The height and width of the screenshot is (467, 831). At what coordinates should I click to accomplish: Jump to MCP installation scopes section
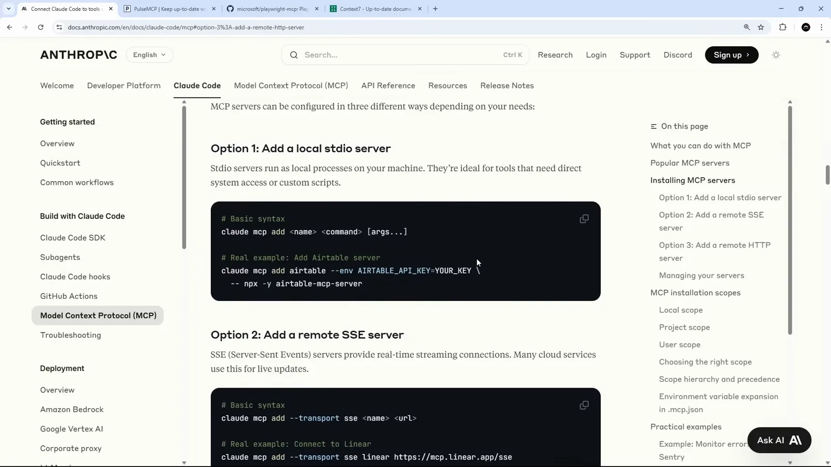pyautogui.click(x=695, y=293)
